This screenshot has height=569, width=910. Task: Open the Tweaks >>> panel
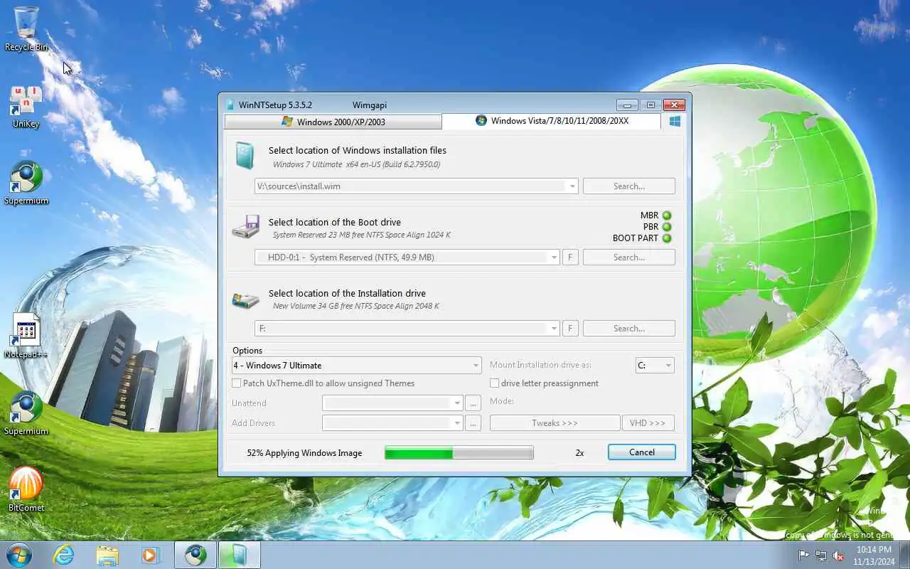coord(555,423)
